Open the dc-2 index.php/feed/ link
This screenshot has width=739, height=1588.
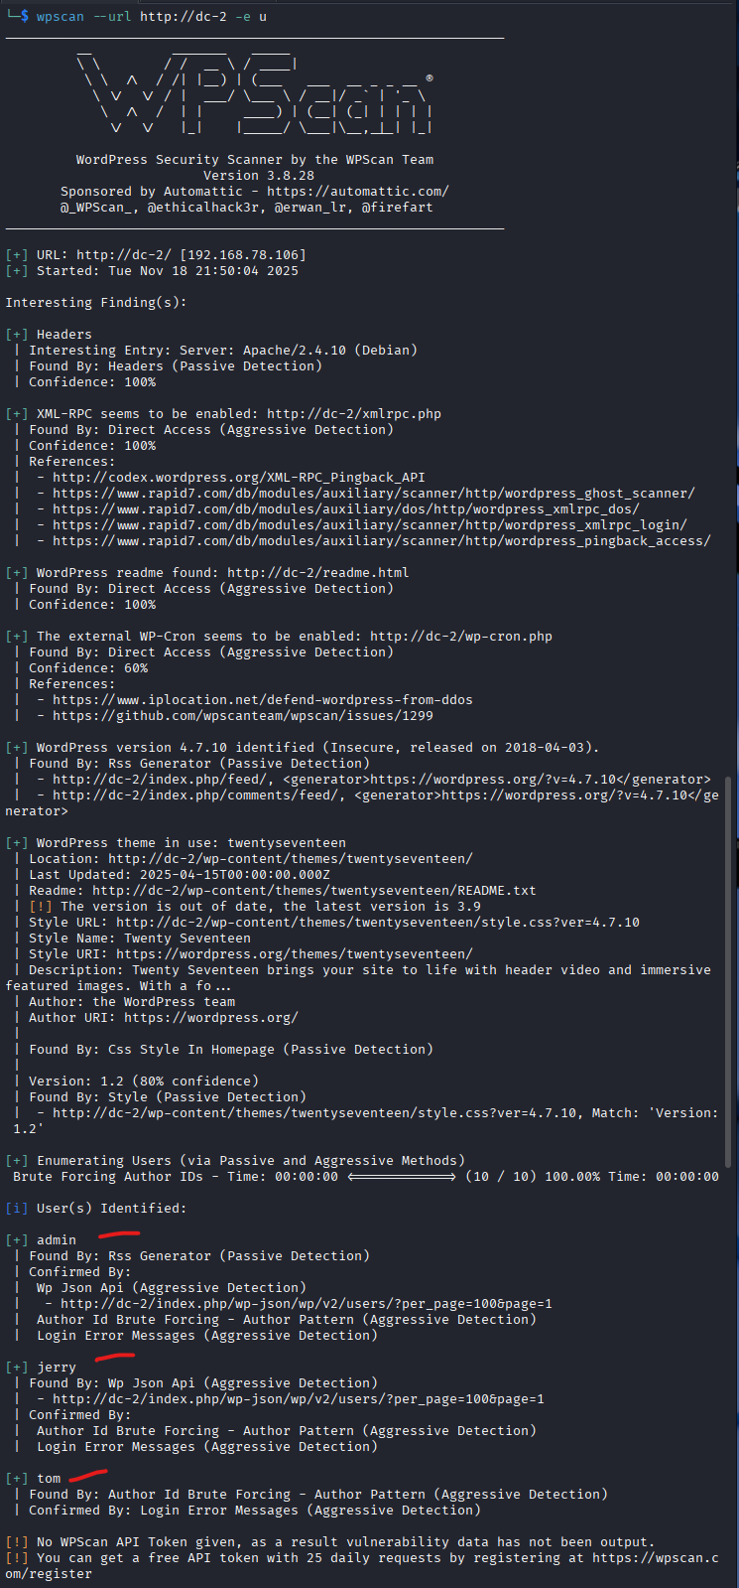pos(164,780)
